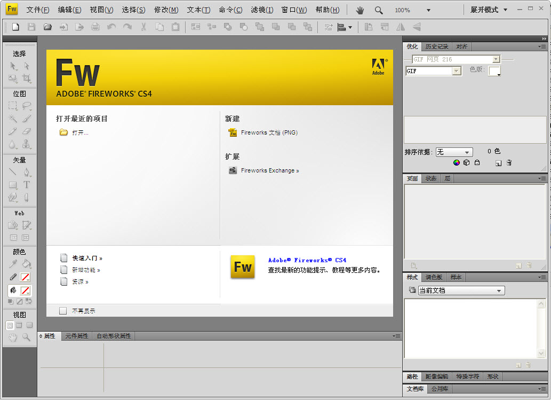Viewport: 551px width, 400px height.
Task: Select the Eyedropper tool
Action: (12, 263)
